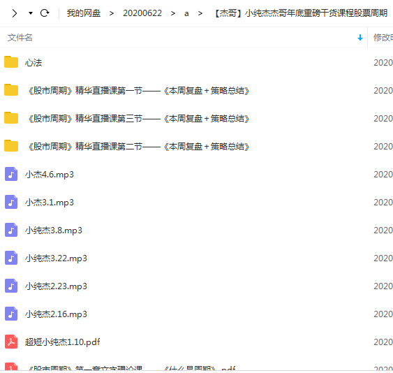Viewport: 393px width, 373px height.
Task: Toggle sort order with the blue arrow
Action: (360, 38)
